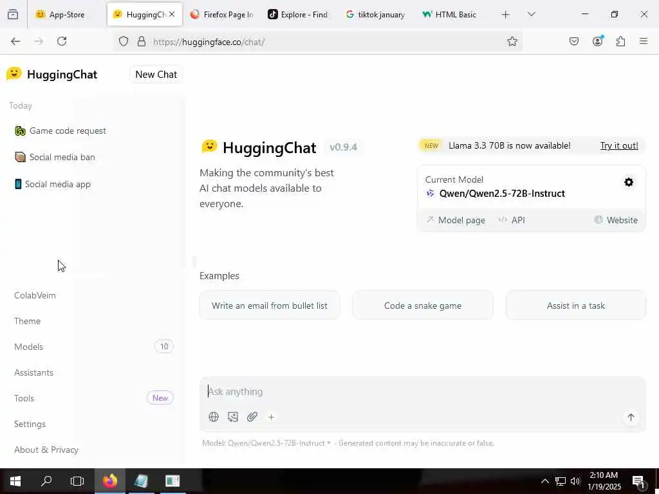Save to Pocket icon
The image size is (659, 494).
coord(573,41)
